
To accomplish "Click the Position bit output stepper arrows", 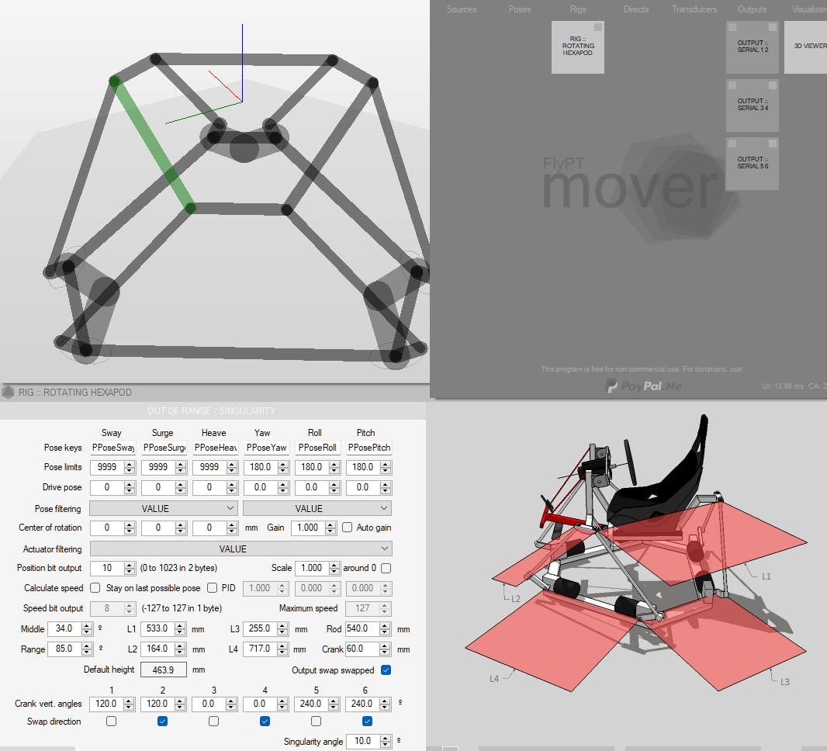I will point(130,568).
